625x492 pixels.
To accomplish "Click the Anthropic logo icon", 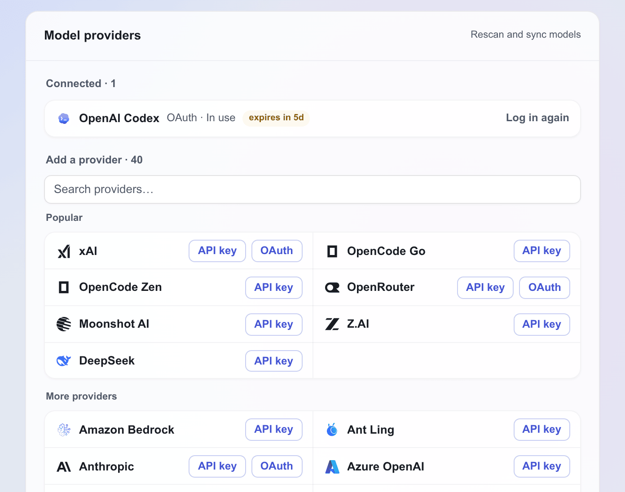I will (x=64, y=467).
